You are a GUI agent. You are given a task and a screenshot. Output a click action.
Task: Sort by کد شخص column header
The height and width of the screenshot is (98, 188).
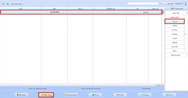[x=155, y=8]
